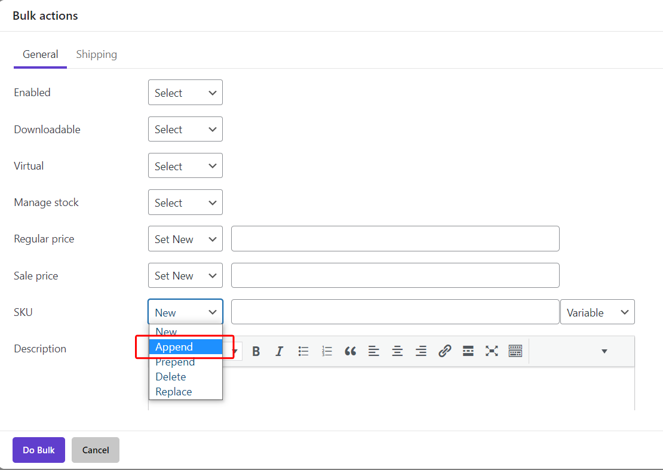Open Regular price Set New dropdown
Screen dimensions: 663x470
pos(185,239)
